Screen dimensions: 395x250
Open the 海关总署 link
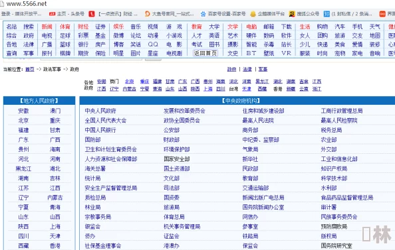[x=95, y=169]
